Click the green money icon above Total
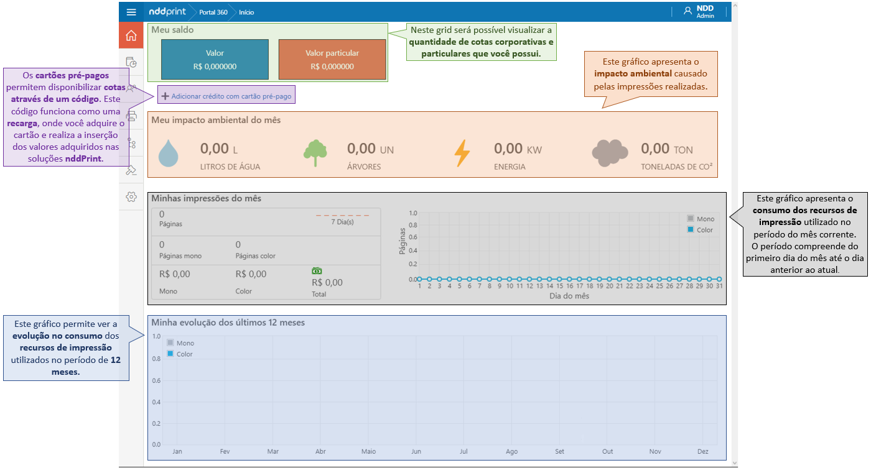 (317, 271)
